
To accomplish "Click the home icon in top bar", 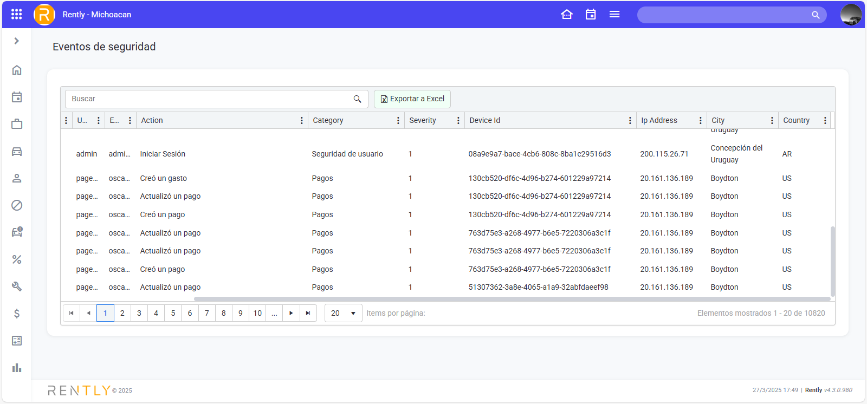I will coord(567,15).
